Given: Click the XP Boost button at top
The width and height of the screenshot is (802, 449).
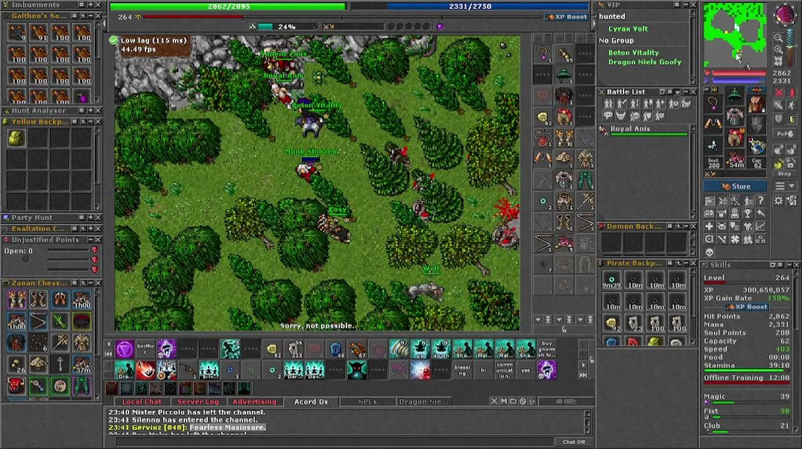Looking at the screenshot, I should click(x=567, y=17).
